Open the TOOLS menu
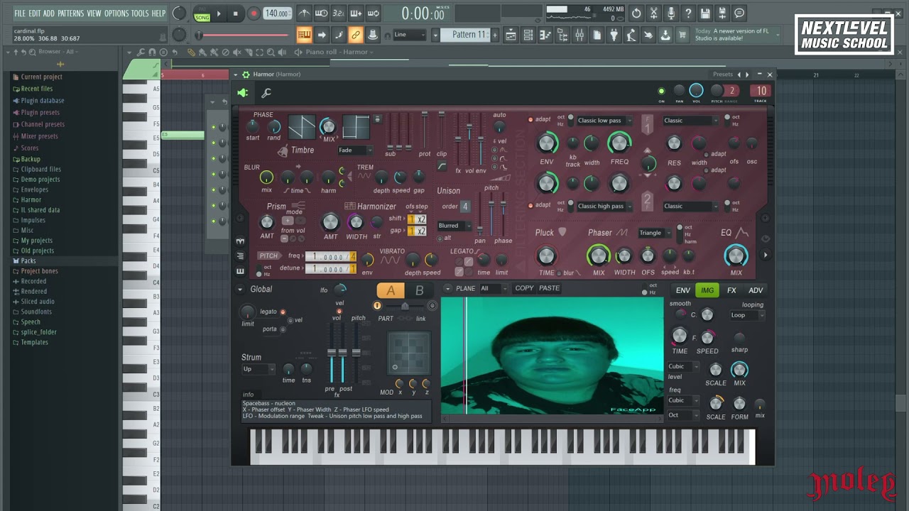The image size is (909, 511). pyautogui.click(x=140, y=13)
